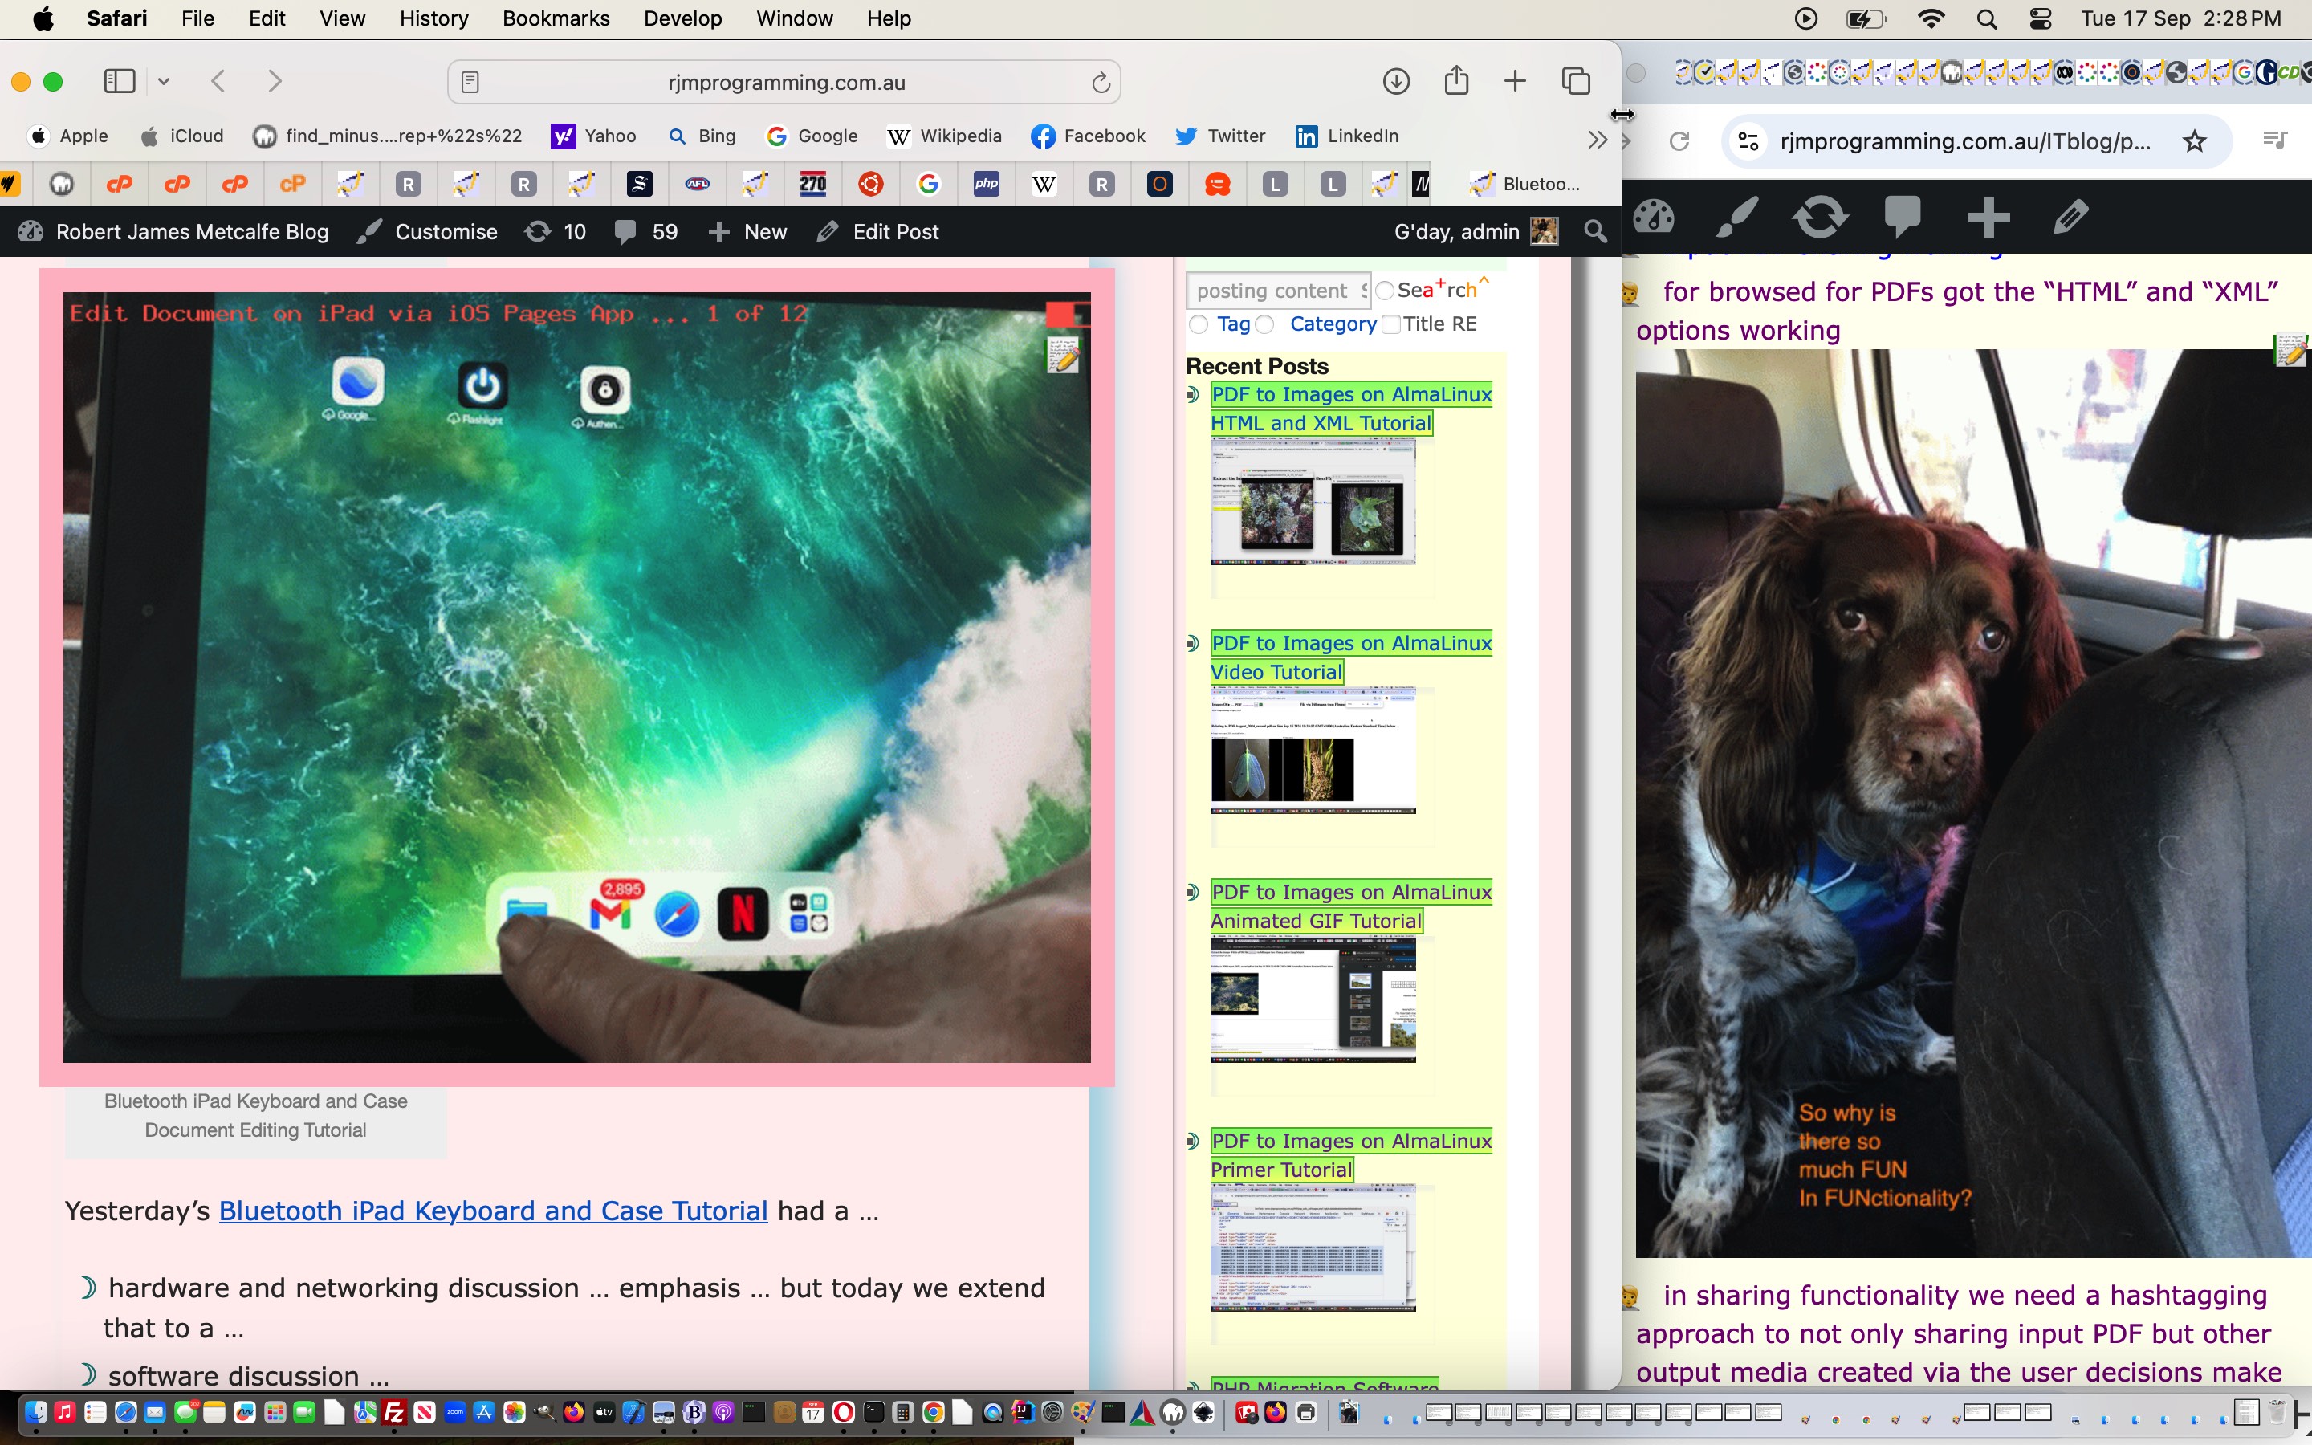Open the Wi-Fi status menu

[x=1931, y=18]
